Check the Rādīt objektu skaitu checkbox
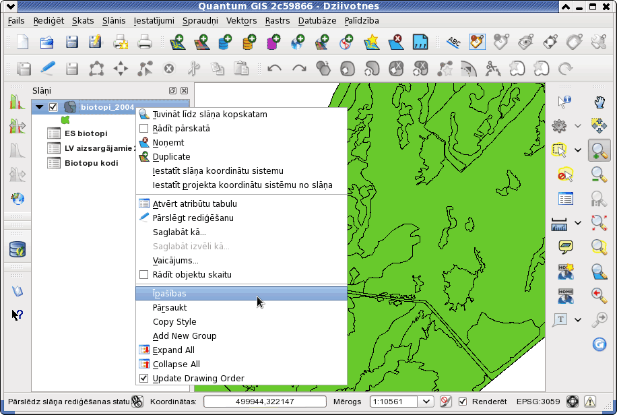Screen dimensions: 617x415 [144, 274]
